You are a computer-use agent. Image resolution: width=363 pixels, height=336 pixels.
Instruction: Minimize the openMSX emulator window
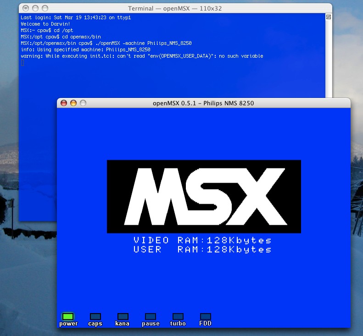[73, 103]
